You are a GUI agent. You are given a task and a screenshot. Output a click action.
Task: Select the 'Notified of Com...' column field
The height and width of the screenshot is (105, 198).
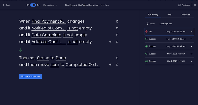pyautogui.click(x=49, y=28)
